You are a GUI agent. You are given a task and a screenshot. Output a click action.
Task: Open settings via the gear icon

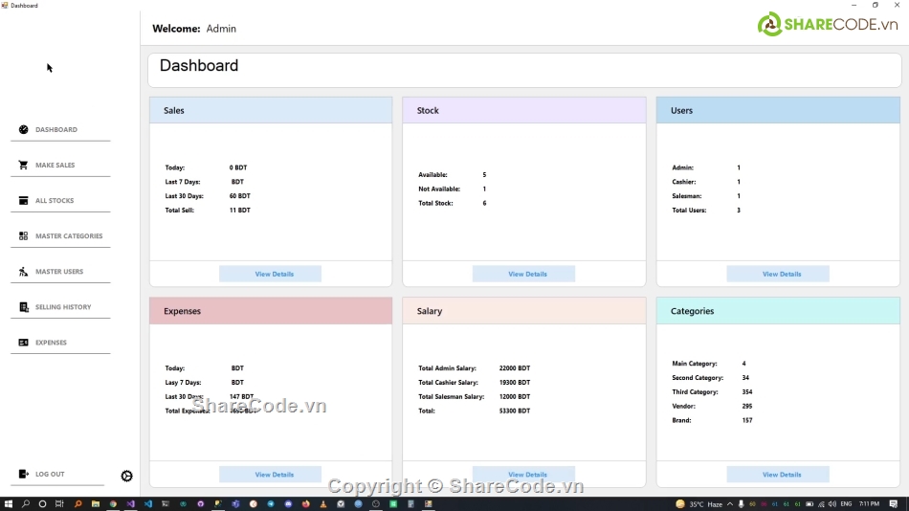pyautogui.click(x=126, y=477)
